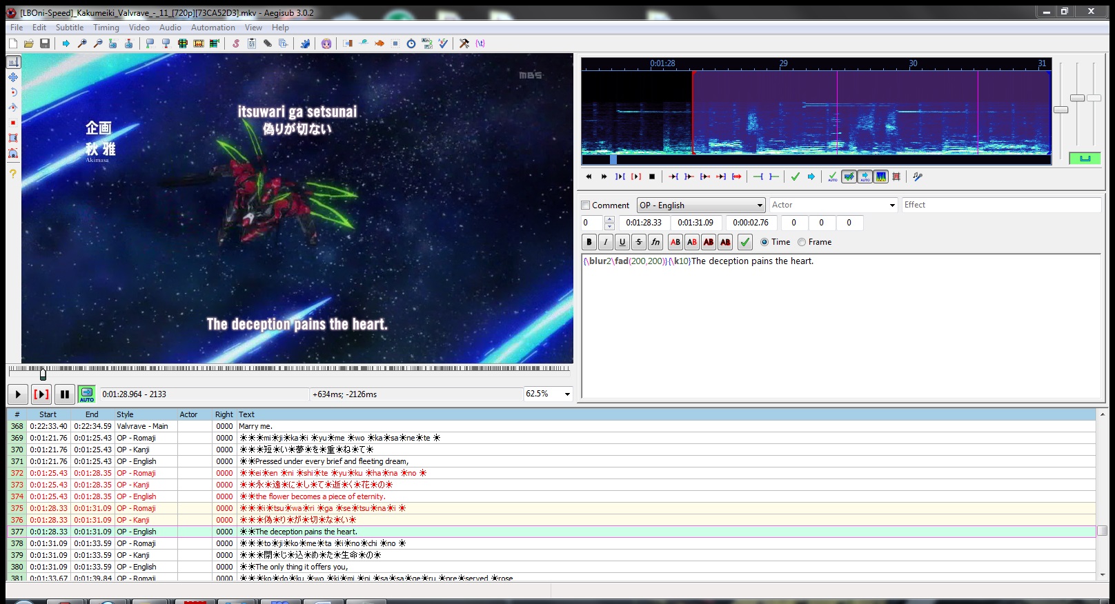Commit text with the green check button
Screen dimensions: 1115x604
point(745,242)
